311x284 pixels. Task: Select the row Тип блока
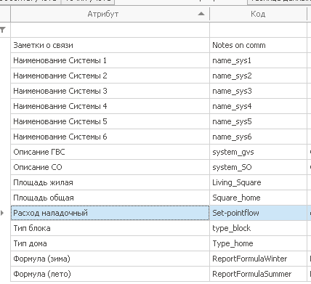coord(110,228)
